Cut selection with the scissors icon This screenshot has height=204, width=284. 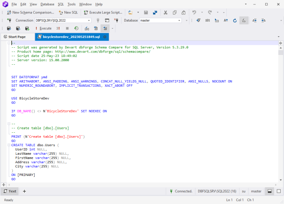pos(165,13)
